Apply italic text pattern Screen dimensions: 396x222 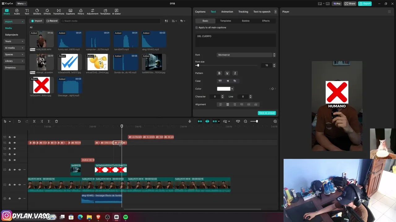coord(235,73)
